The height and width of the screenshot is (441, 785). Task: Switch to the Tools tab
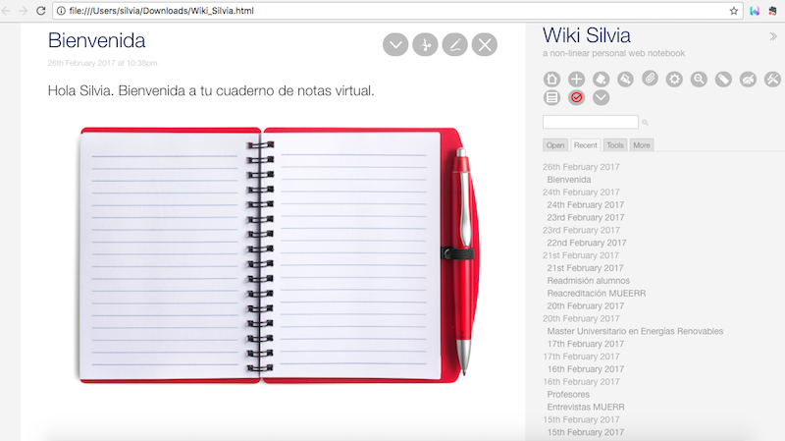[x=615, y=145]
